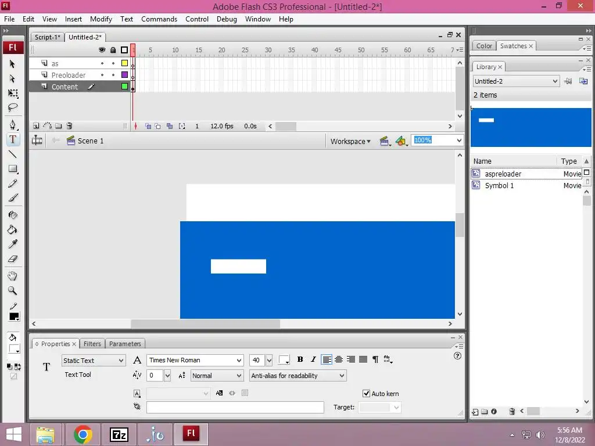Open Library item properties info icon
The height and width of the screenshot is (446, 595).
[x=494, y=412]
